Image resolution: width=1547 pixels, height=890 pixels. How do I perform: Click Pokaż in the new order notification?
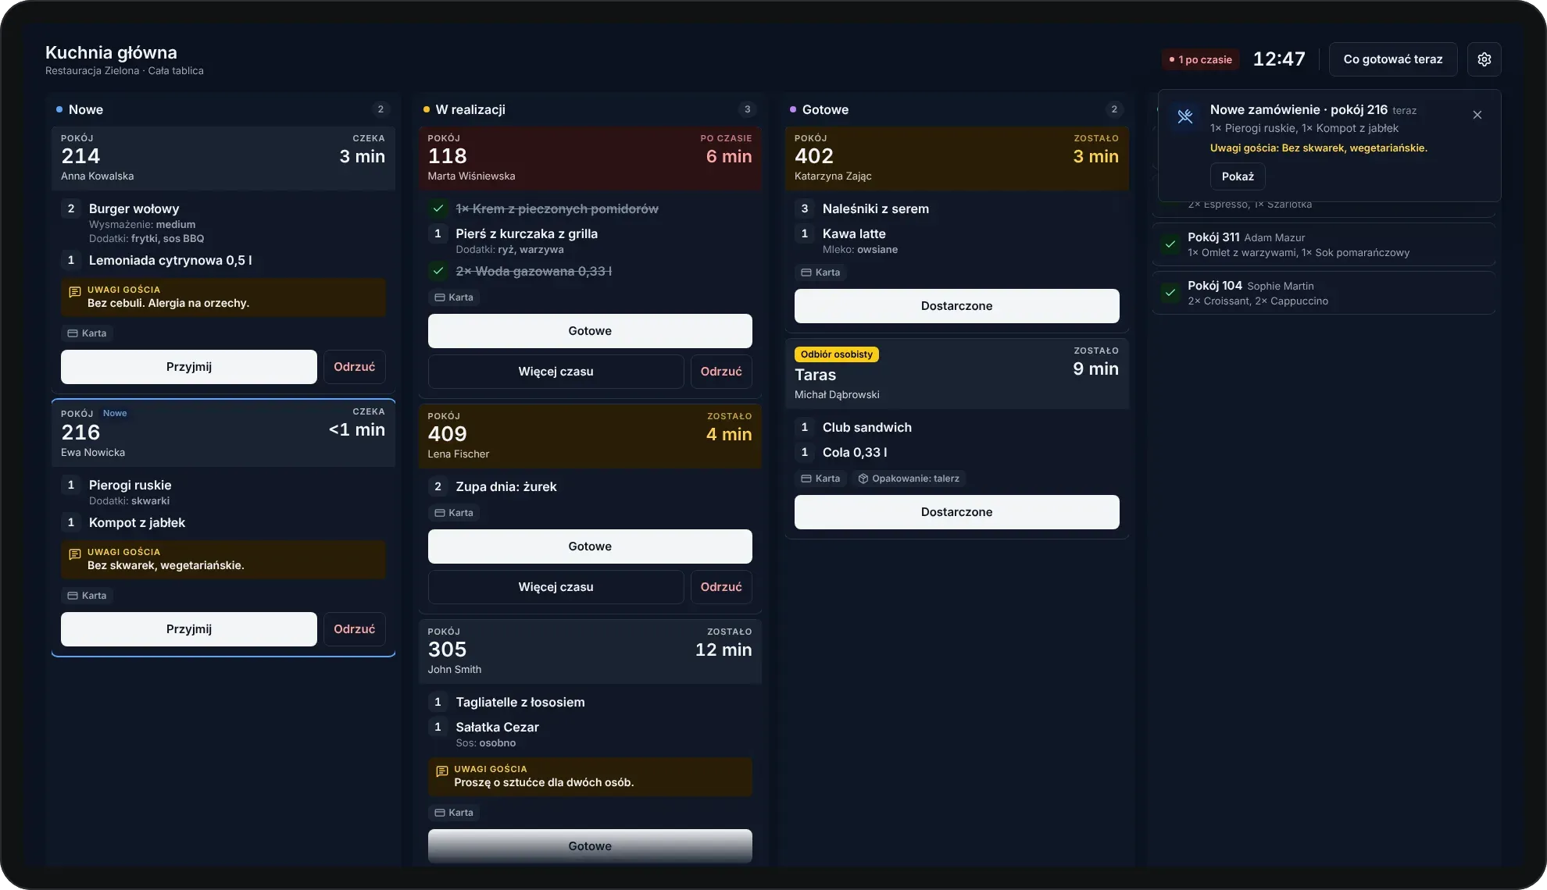tap(1238, 176)
